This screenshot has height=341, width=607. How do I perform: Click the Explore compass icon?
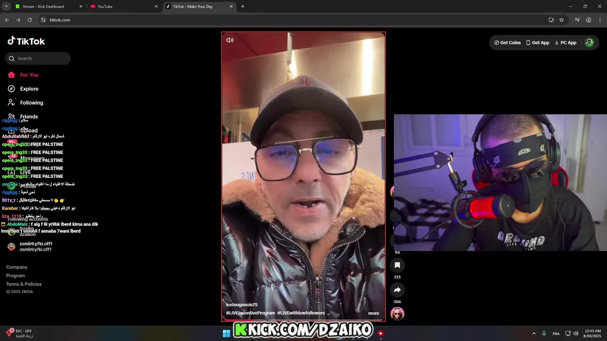[x=11, y=89]
